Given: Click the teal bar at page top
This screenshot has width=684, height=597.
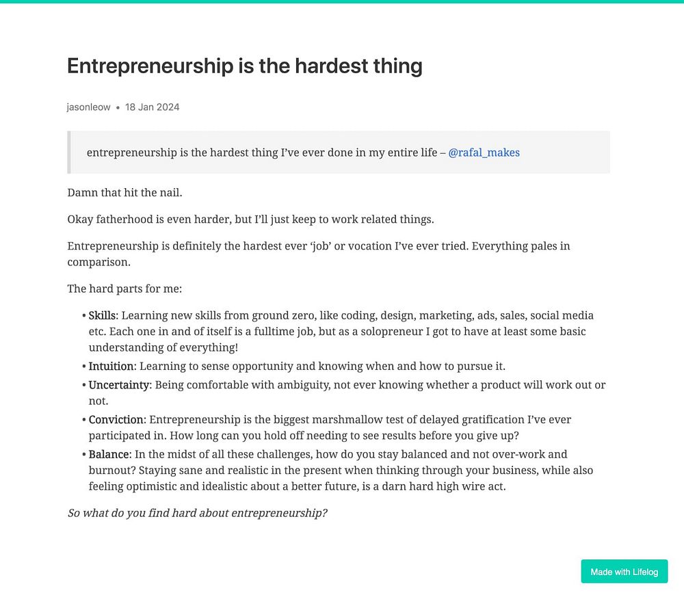Looking at the screenshot, I should [x=342, y=1].
